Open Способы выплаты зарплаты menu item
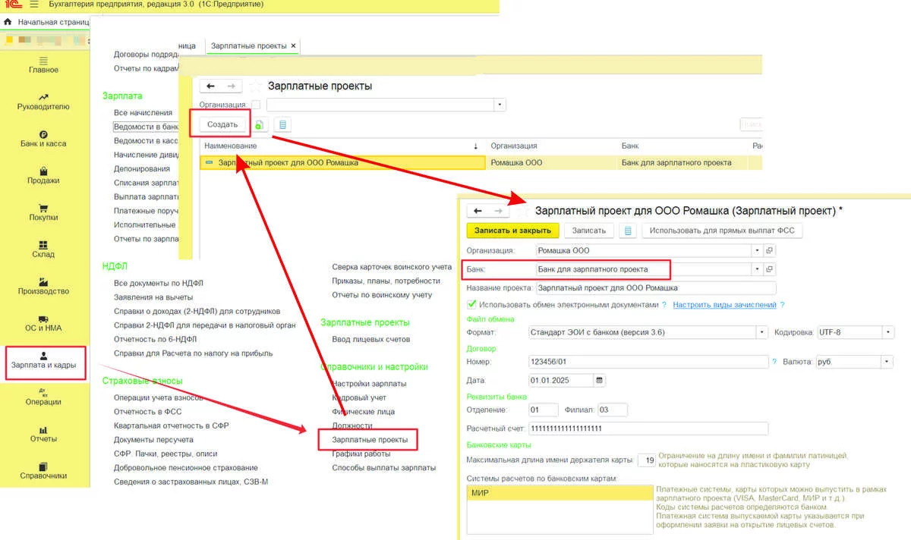Screen dimensions: 911x540 coord(383,468)
